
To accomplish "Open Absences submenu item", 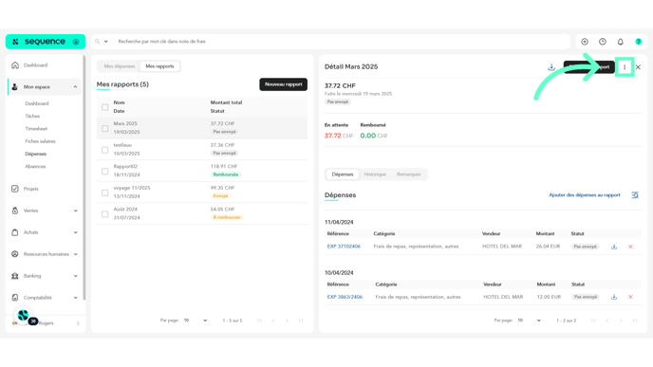I will 35,167.
